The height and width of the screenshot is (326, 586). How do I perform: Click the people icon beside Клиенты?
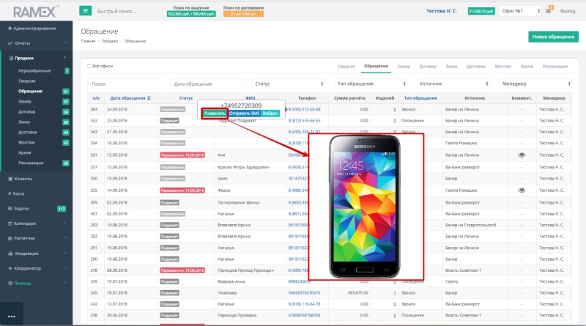[10, 179]
